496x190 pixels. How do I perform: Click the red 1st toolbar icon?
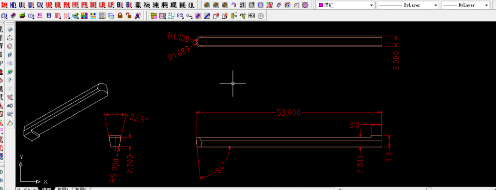click(x=4, y=5)
